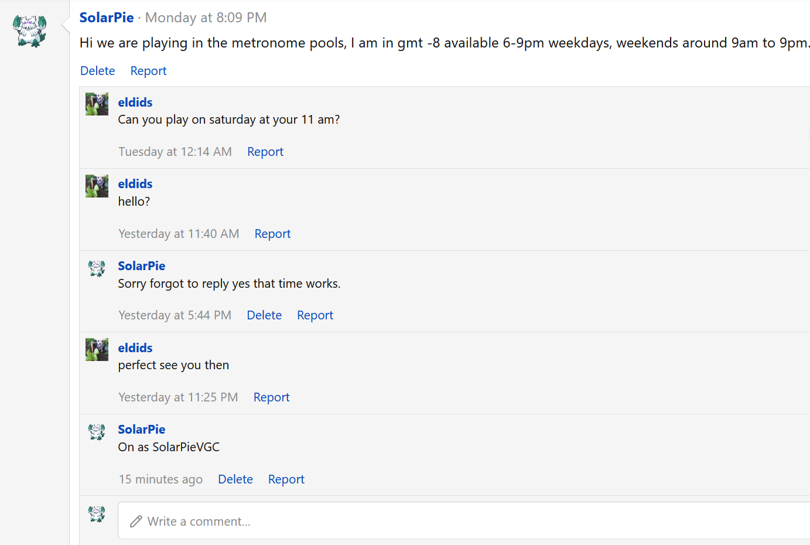The image size is (810, 545).
Task: Delete the 'On as SolarPieVGC' comment
Action: (x=235, y=479)
